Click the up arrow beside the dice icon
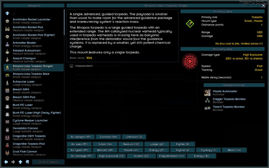 click(20, 162)
